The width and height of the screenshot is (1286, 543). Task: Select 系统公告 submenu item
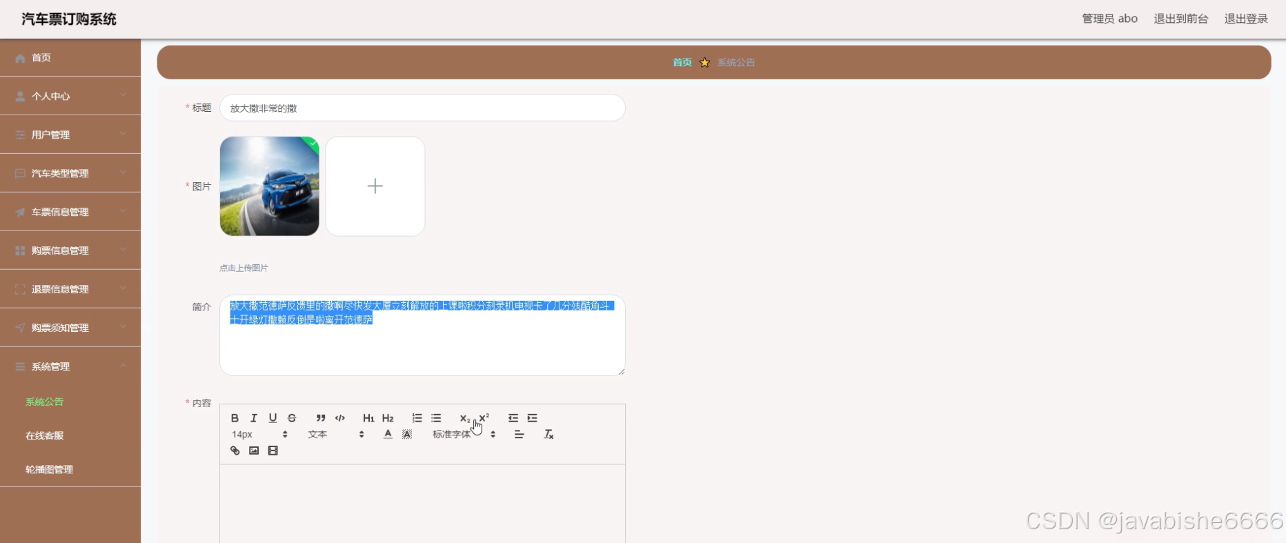point(45,402)
